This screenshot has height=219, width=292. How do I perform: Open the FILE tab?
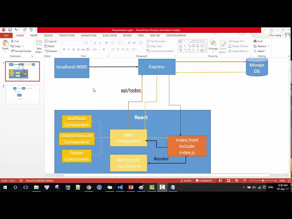point(6,36)
